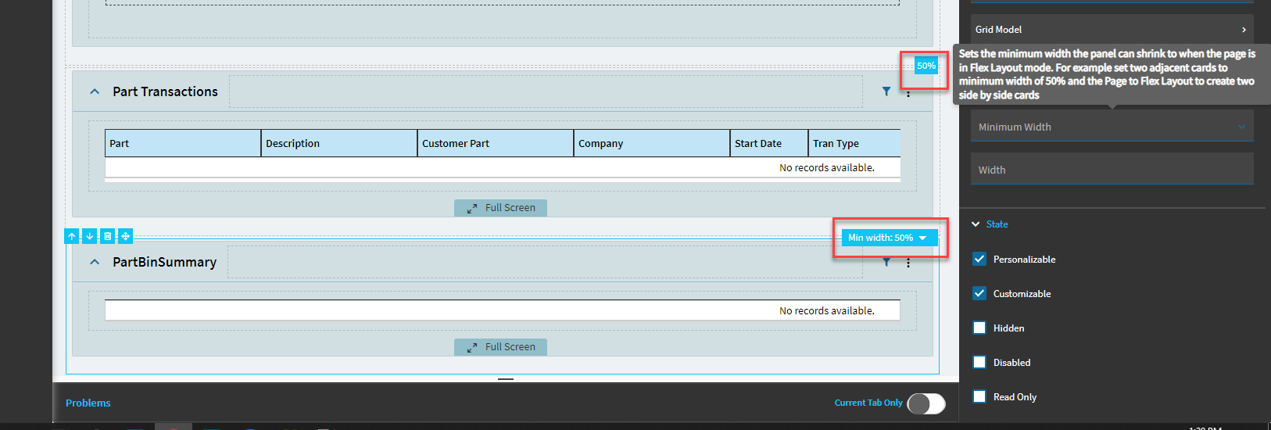Open the Minimum Width dropdown
Image resolution: width=1271 pixels, height=430 pixels.
point(1112,126)
